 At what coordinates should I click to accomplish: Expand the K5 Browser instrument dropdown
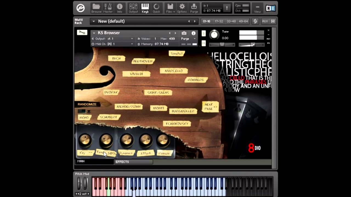click(94, 33)
